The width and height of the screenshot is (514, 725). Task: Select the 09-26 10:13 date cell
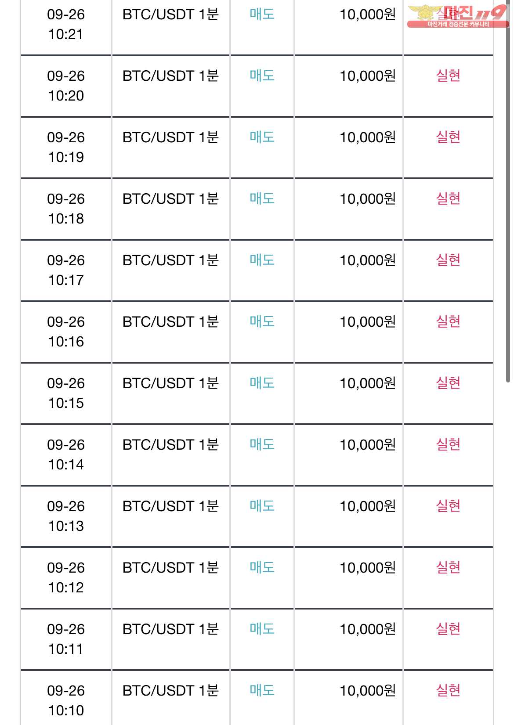(66, 516)
